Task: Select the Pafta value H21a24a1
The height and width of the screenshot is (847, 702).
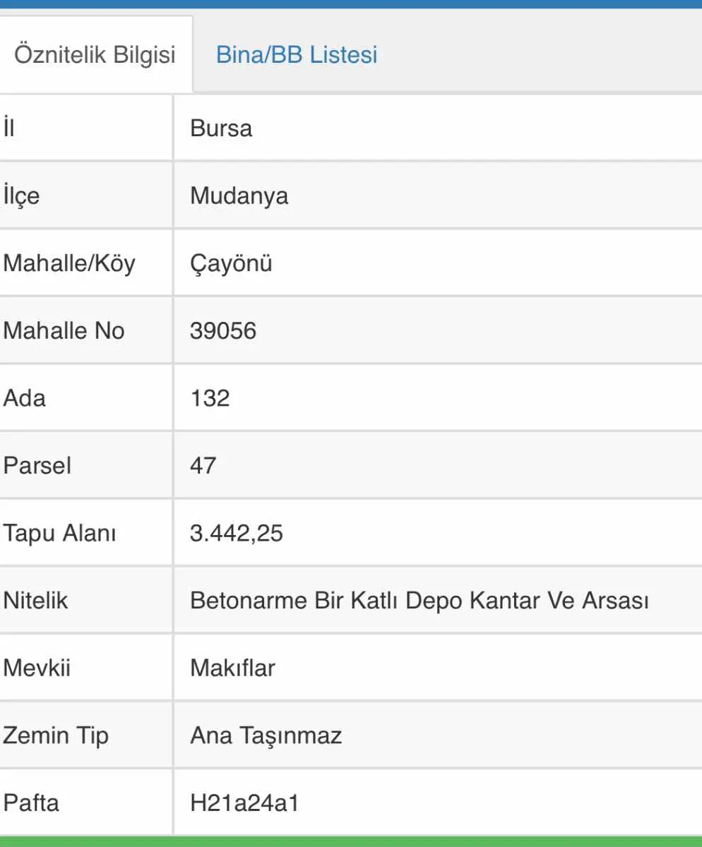Action: (x=244, y=803)
